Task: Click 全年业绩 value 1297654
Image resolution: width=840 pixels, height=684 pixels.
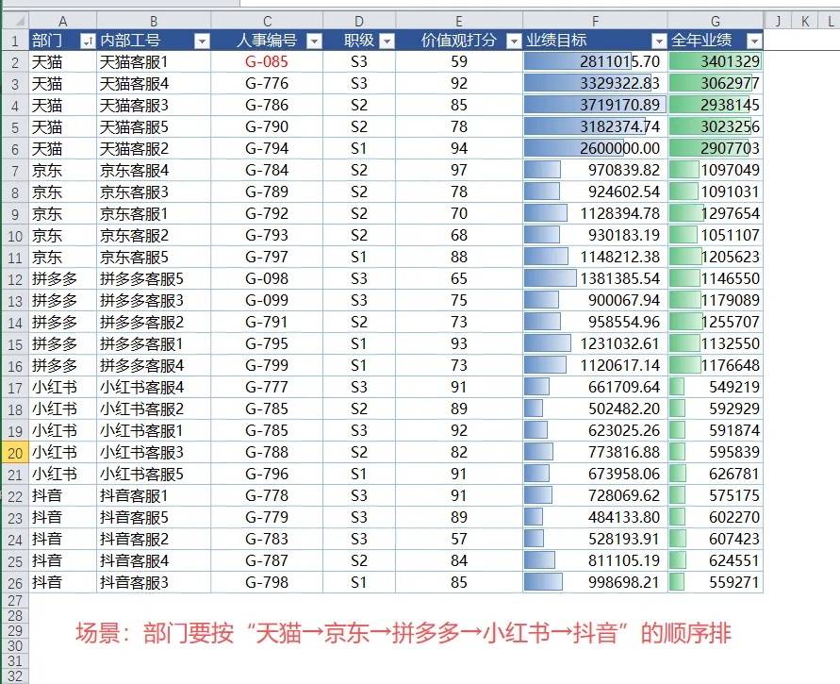Action: [716, 213]
